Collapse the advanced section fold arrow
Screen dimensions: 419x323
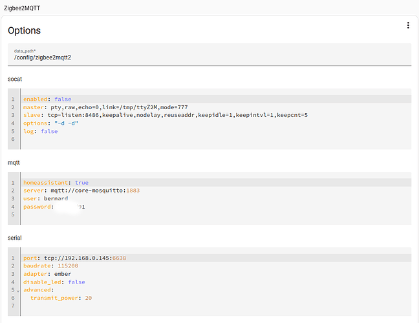(17, 290)
